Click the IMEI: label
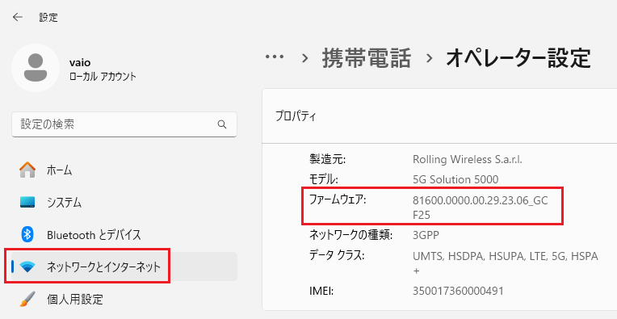The height and width of the screenshot is (319, 617). [x=321, y=292]
